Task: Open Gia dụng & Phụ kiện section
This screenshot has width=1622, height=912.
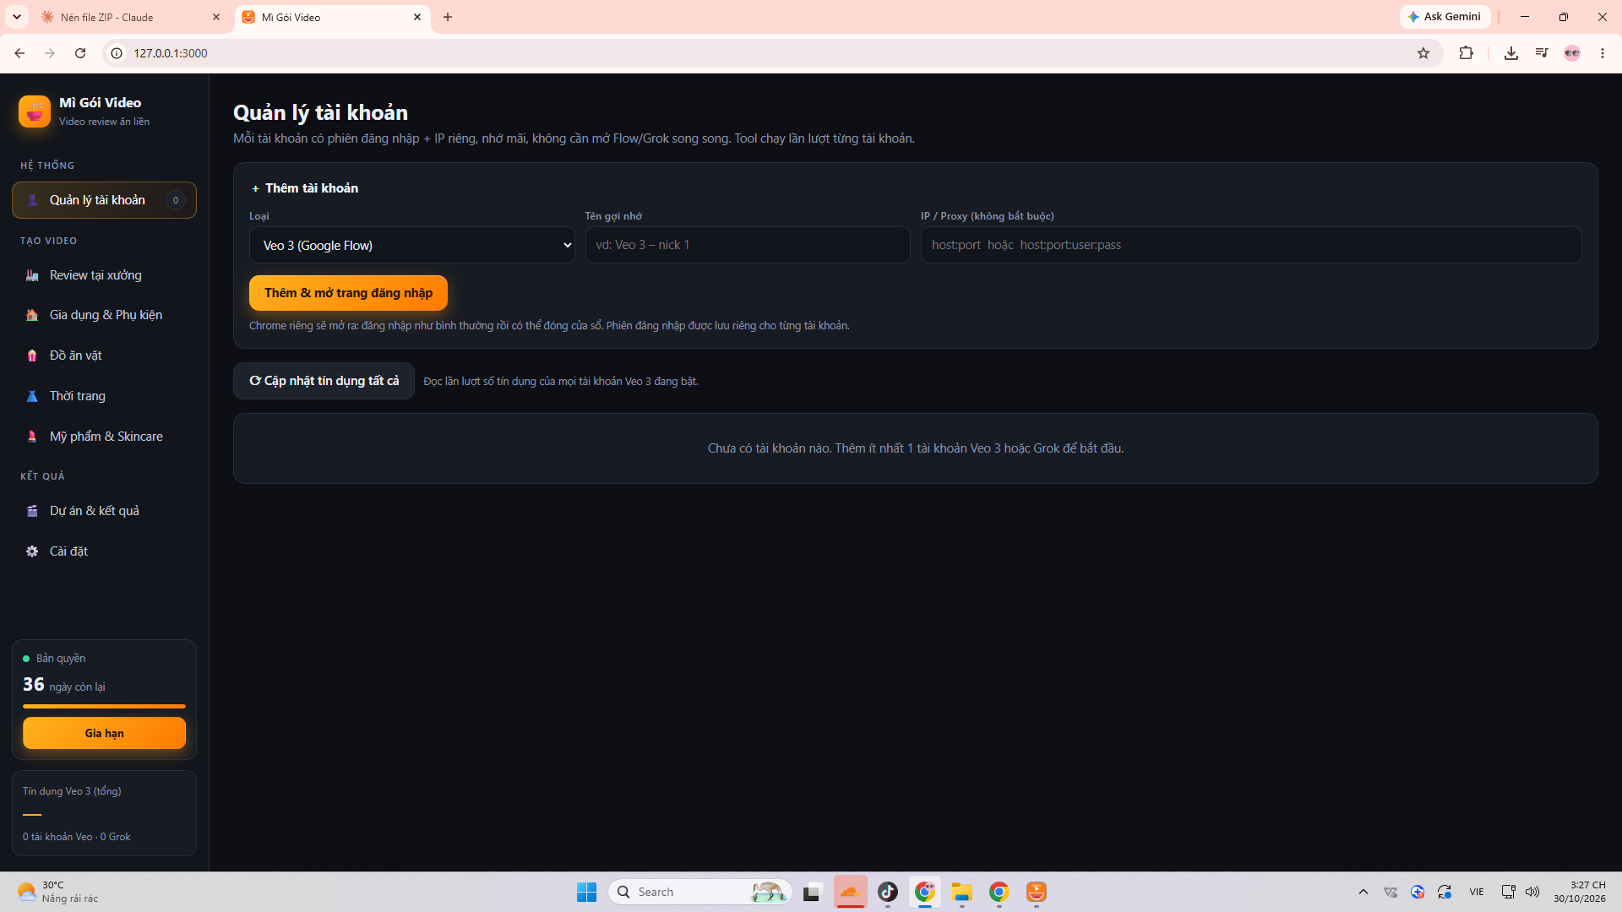Action: coord(104,315)
